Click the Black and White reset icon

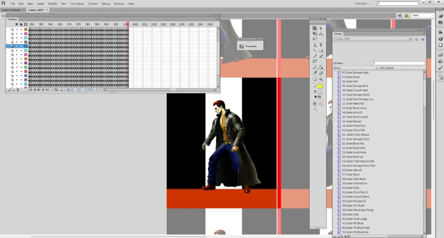tap(315, 97)
